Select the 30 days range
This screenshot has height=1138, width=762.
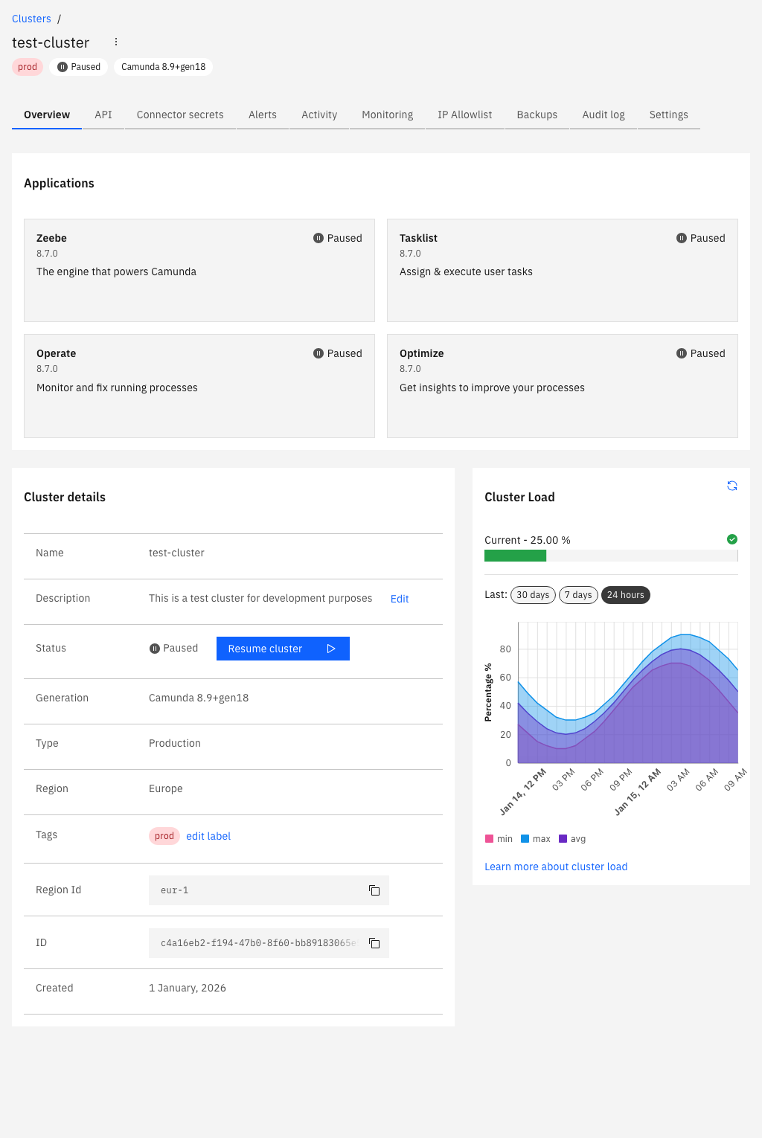[x=533, y=595]
